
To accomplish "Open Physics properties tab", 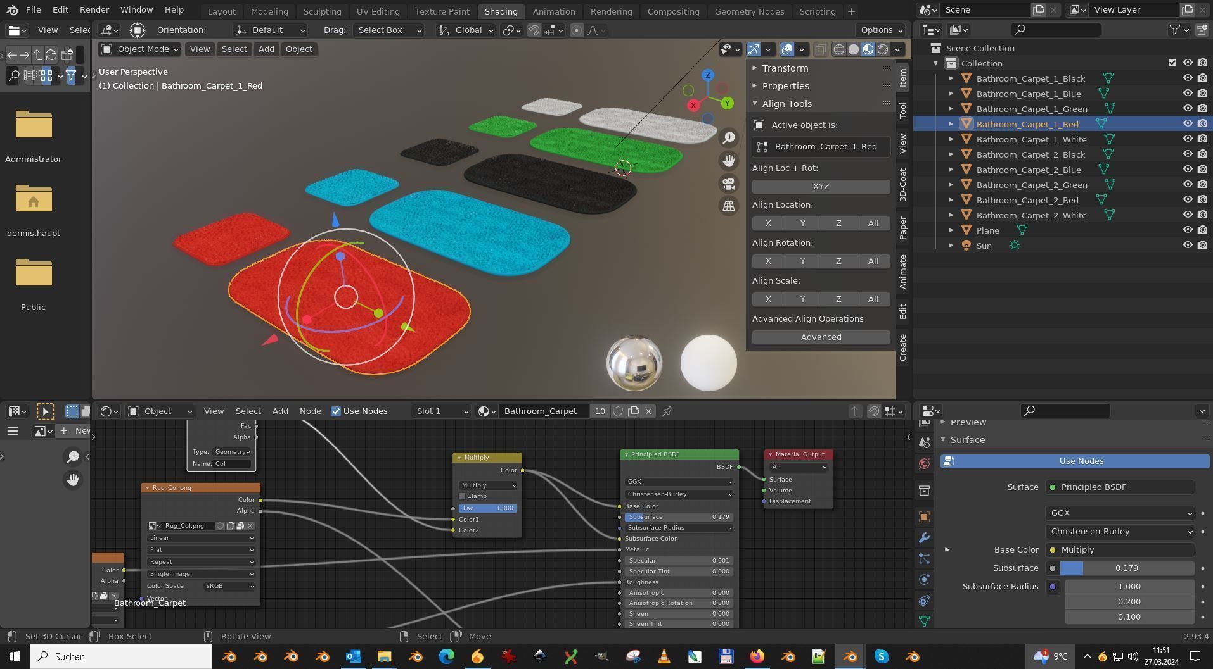I will point(924,580).
